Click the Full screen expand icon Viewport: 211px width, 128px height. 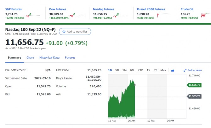tap(185, 70)
